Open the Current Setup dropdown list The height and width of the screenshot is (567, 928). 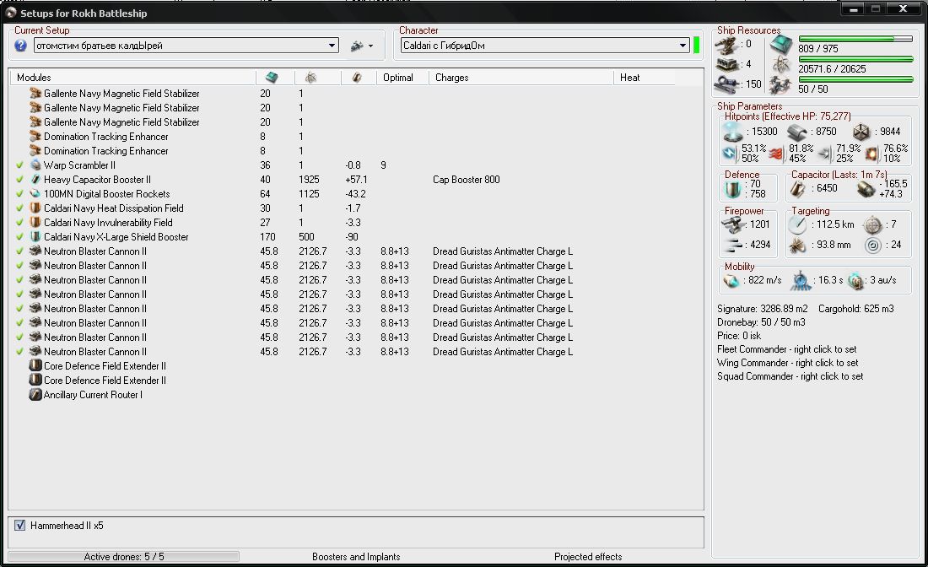click(x=332, y=46)
